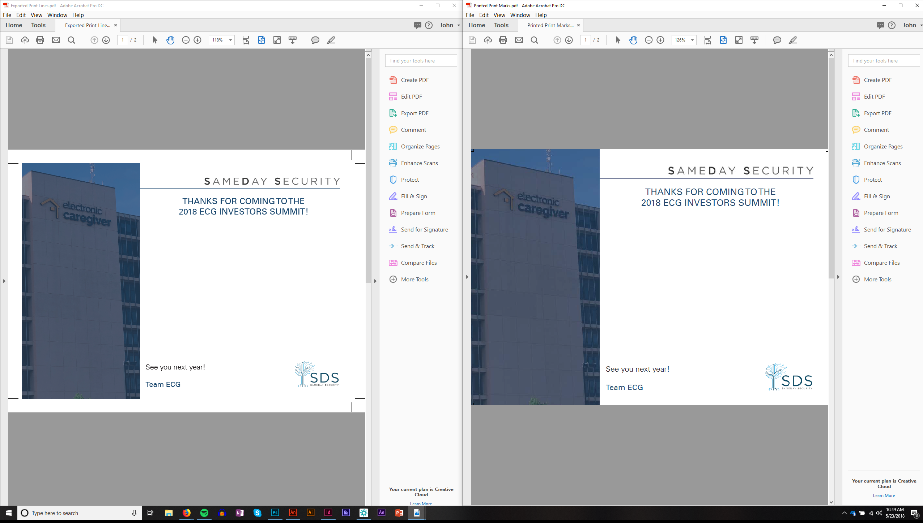The width and height of the screenshot is (923, 523).
Task: Click left window's vertical scrollbar thumb
Action: click(x=368, y=170)
